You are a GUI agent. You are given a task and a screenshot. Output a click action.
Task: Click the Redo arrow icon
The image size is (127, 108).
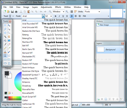(x=45, y=12)
